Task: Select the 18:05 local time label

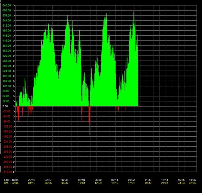Action: pyautogui.click(x=15, y=180)
